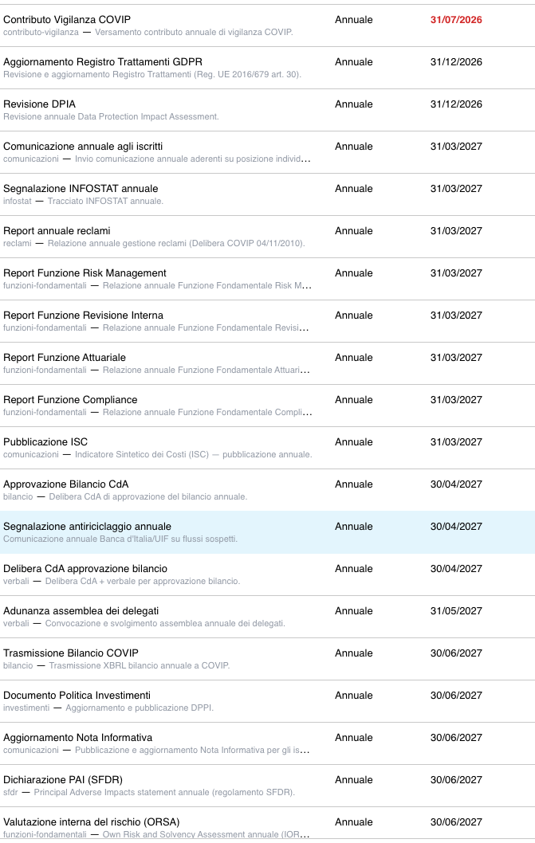Select Report Funzione Revisione Interna

(x=268, y=321)
